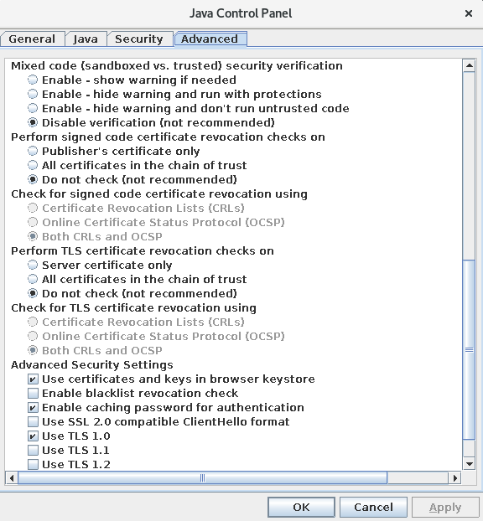
Task: Click Check for TLS certificate revocation using heading
Action: pyautogui.click(x=133, y=308)
